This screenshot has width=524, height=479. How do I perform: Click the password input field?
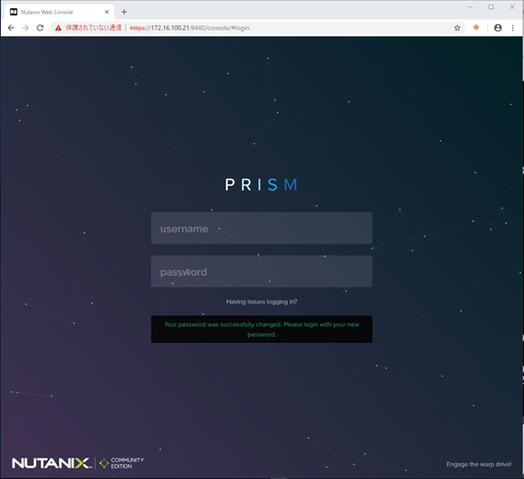pos(262,271)
